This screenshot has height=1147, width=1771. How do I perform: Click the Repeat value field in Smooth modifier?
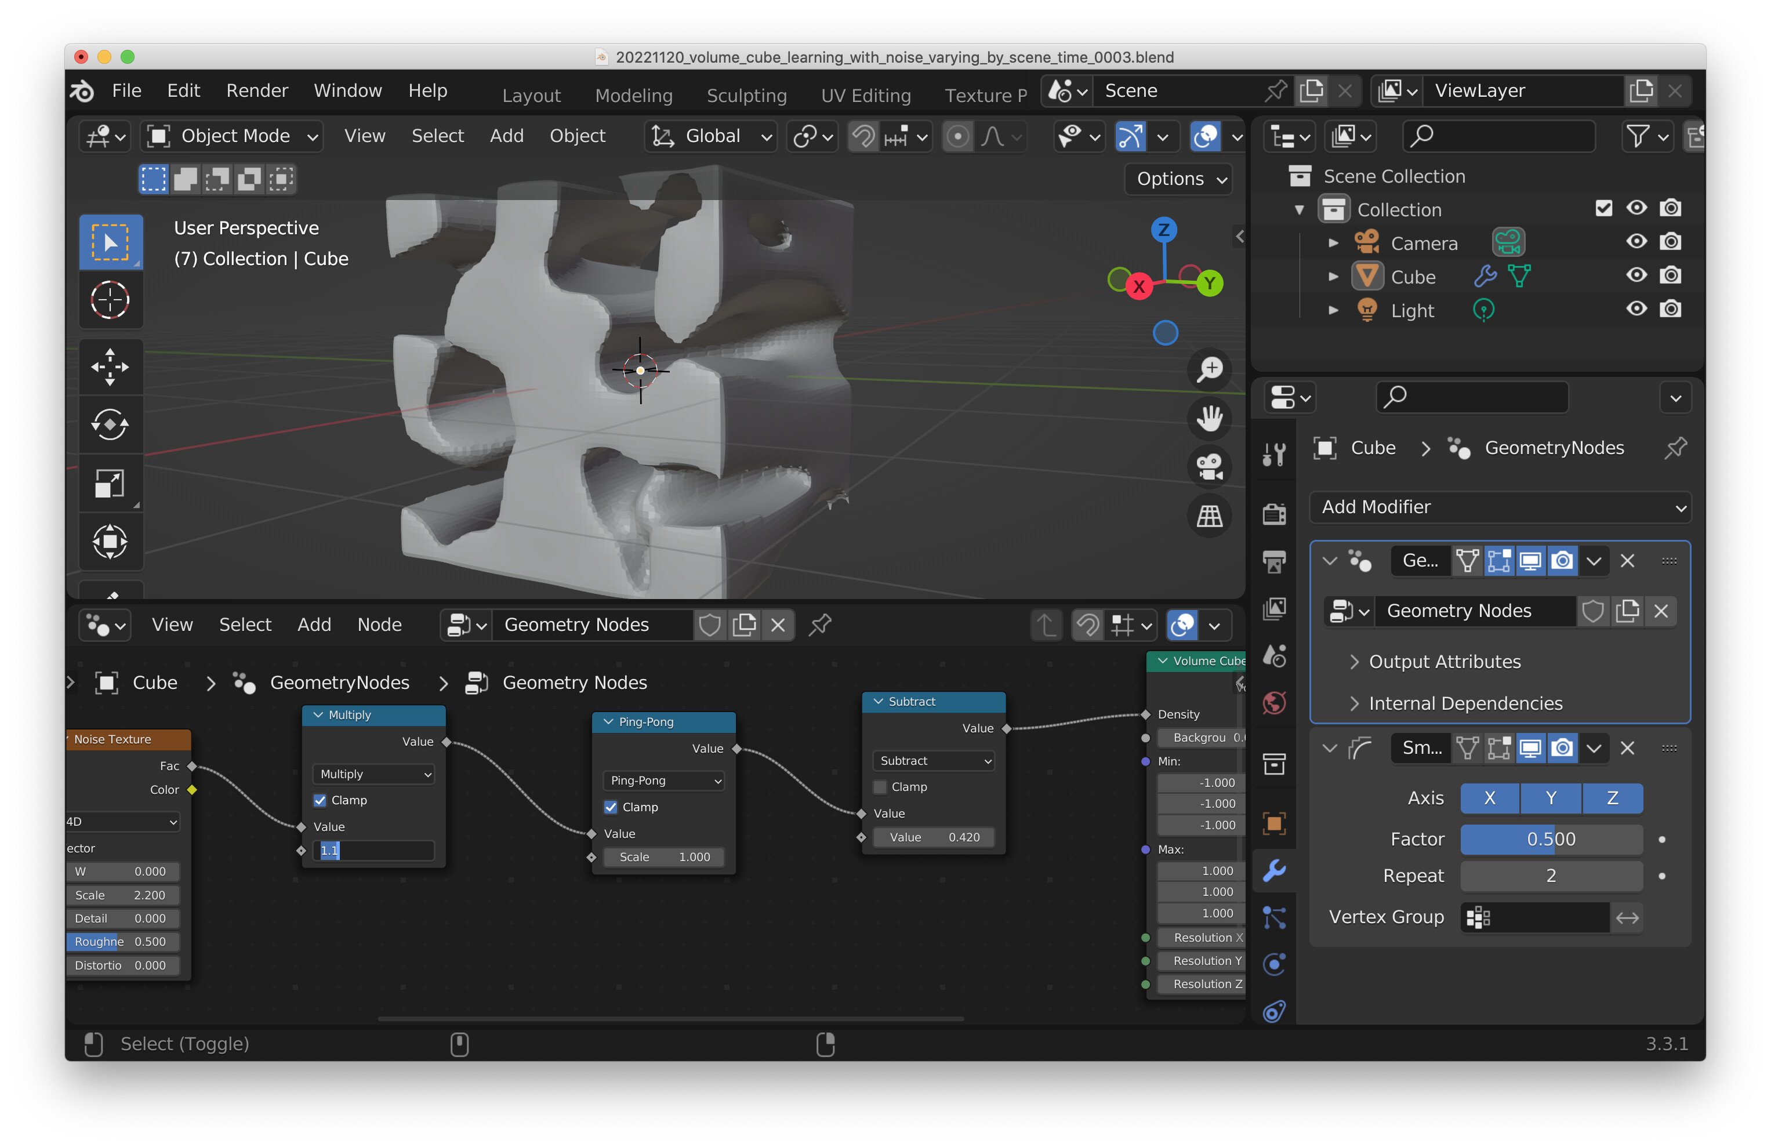pos(1551,876)
